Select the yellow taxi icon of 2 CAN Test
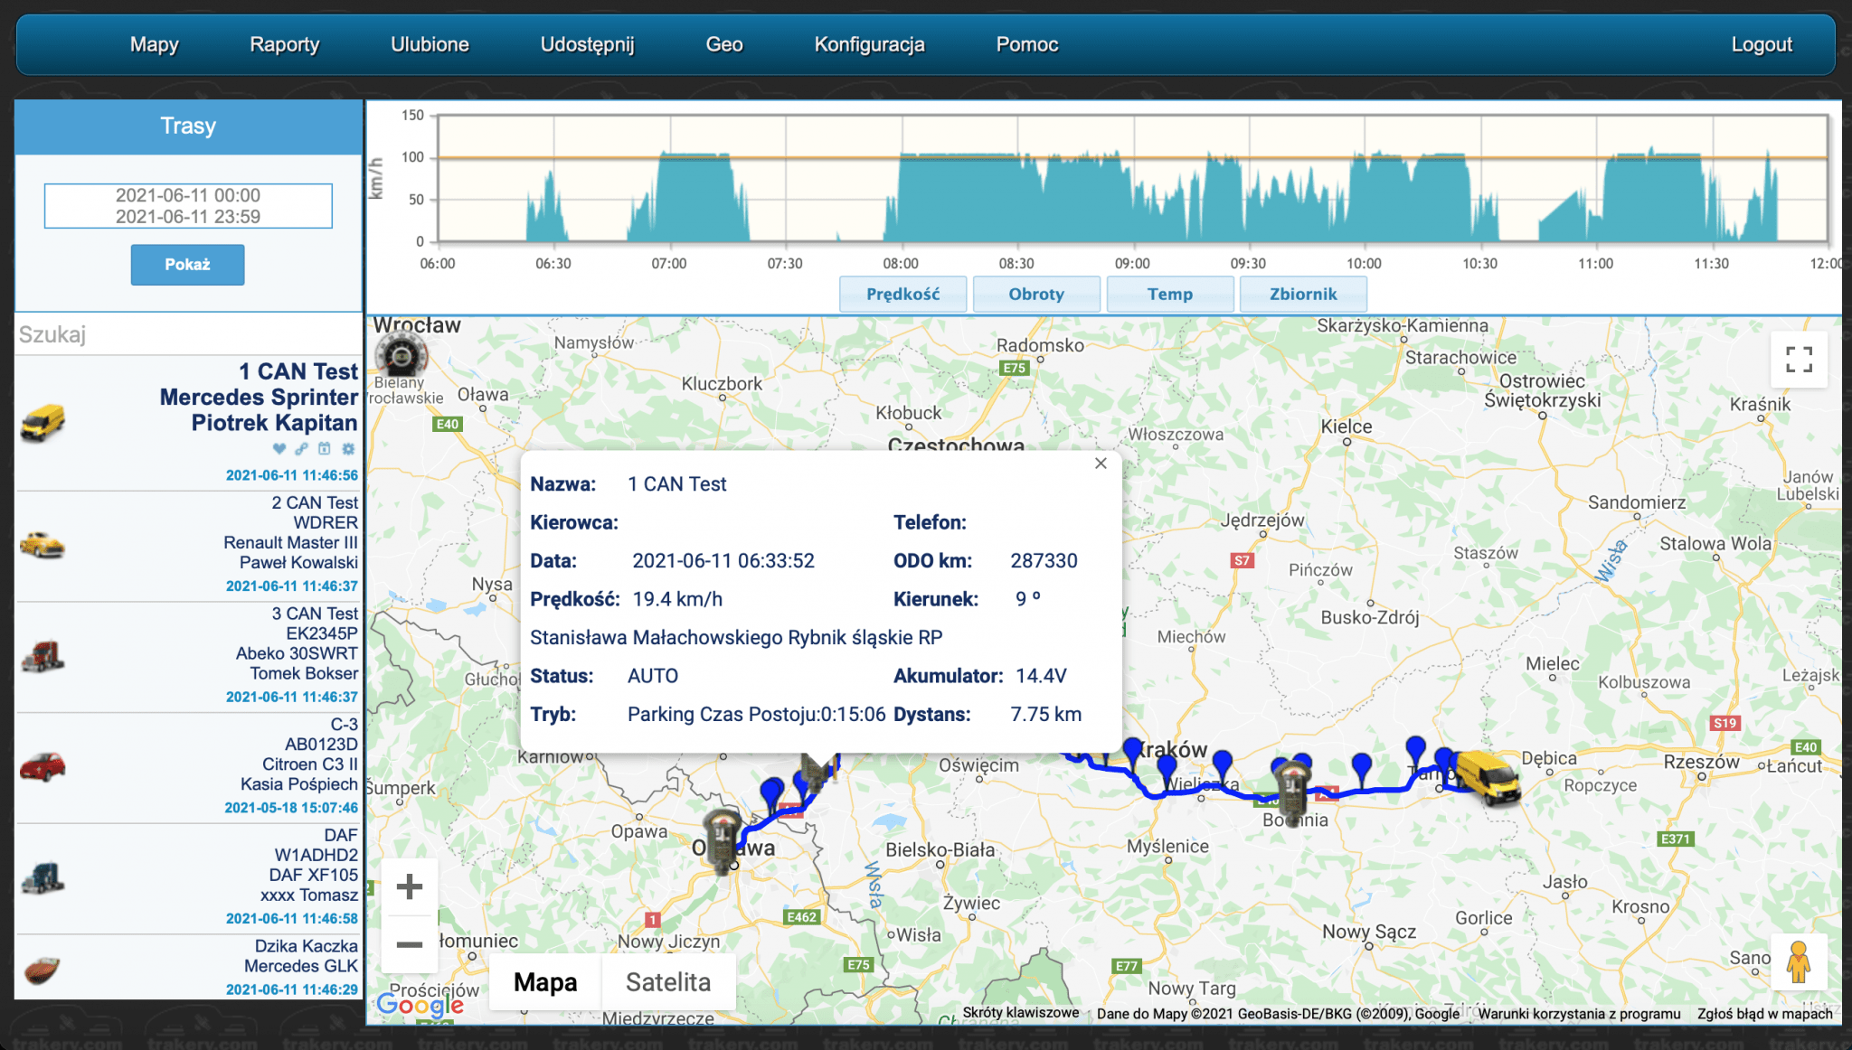1852x1050 pixels. 43,545
